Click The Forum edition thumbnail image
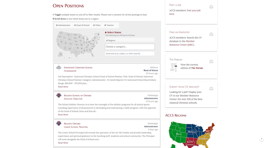The width and height of the screenshot is (270, 148). pos(174,67)
